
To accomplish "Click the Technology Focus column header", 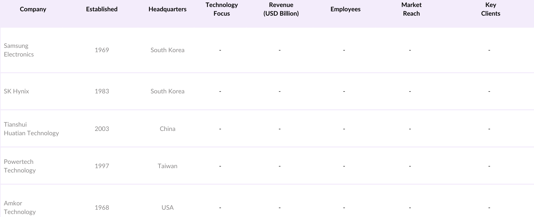I will pyautogui.click(x=222, y=9).
